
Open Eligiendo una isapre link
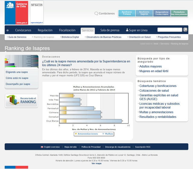coord(17,72)
